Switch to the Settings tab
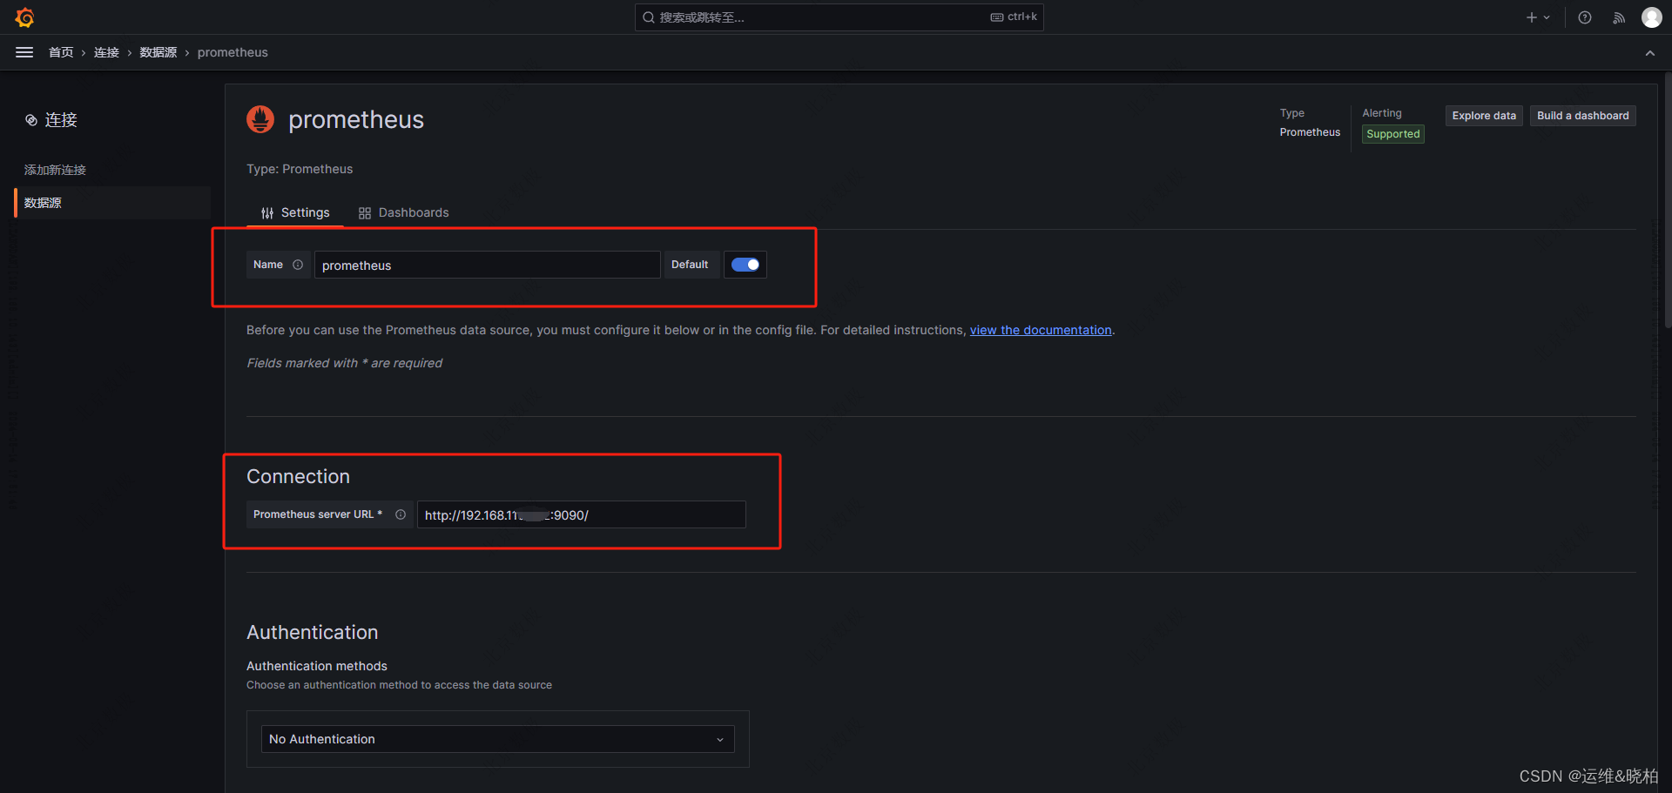The image size is (1672, 793). tap(295, 212)
